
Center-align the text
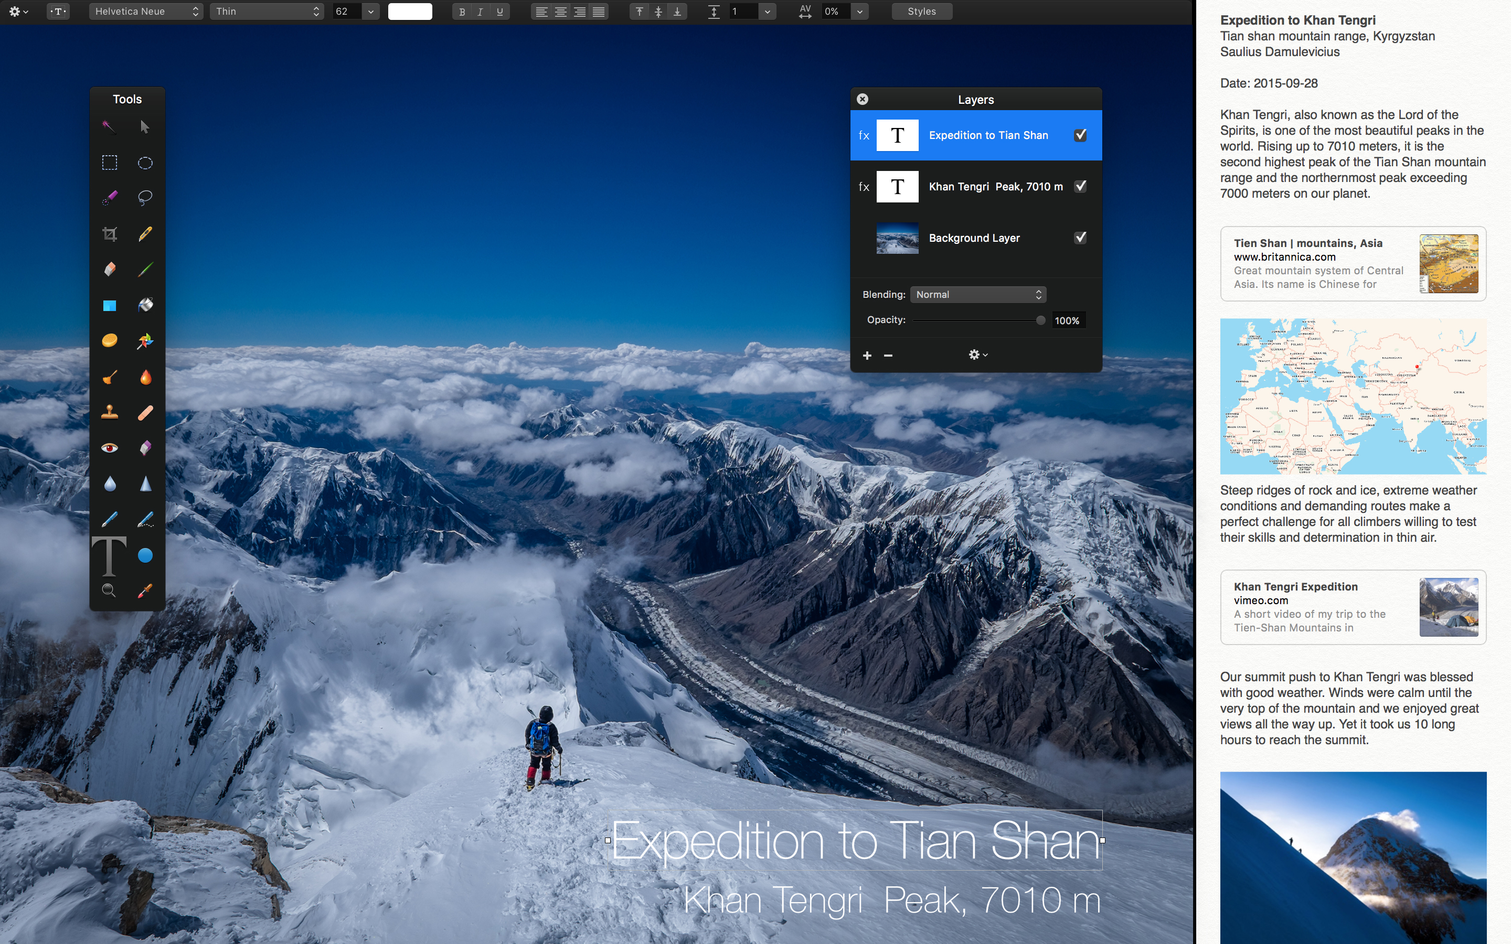[561, 11]
